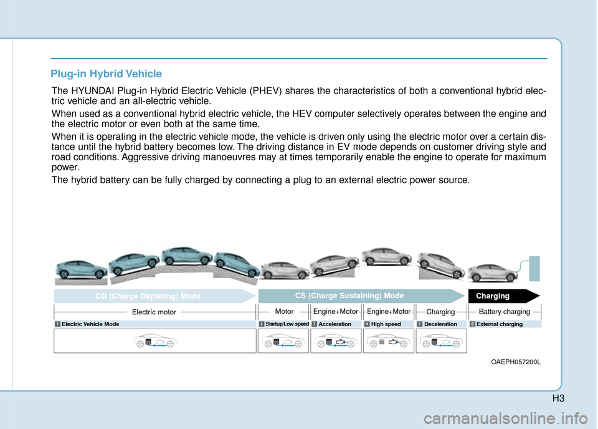Select the CD (Charge Depleting) Mode arrow
Screen dimensions: 598x429
point(155,296)
